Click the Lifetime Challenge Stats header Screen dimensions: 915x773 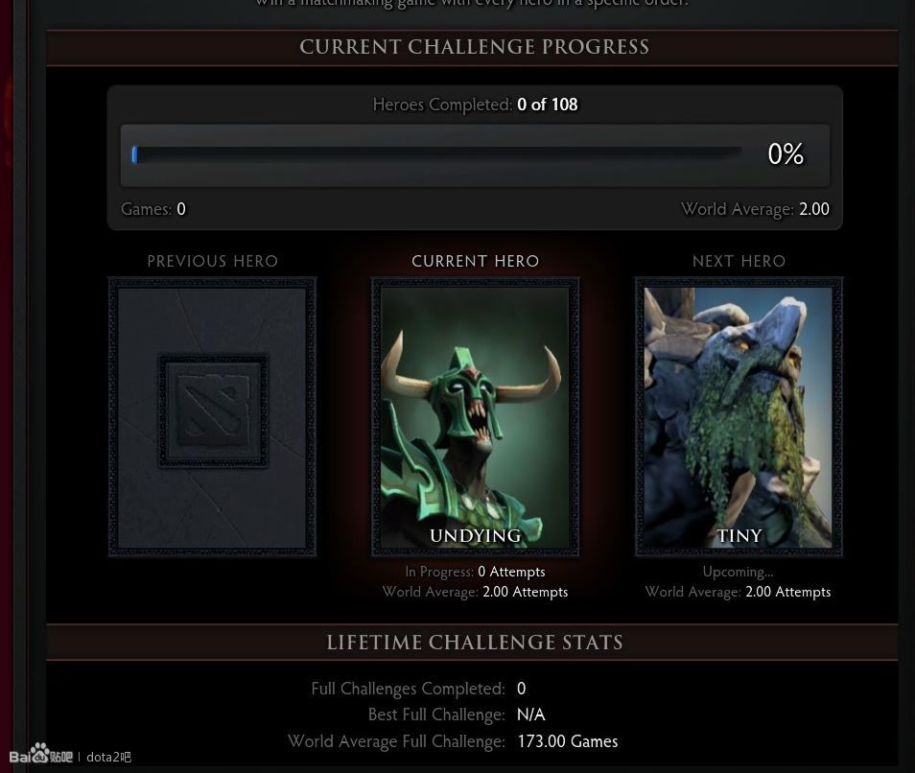pos(475,643)
